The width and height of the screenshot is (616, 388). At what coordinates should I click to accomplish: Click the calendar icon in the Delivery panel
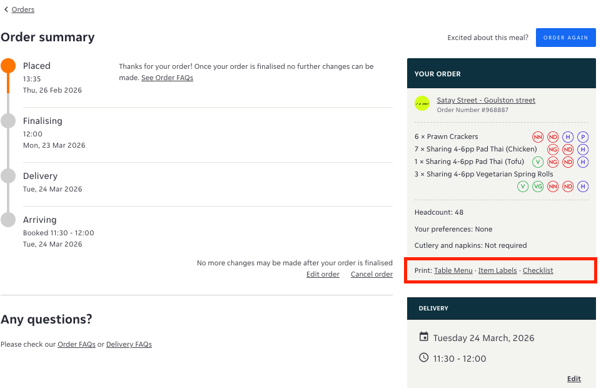coord(425,338)
